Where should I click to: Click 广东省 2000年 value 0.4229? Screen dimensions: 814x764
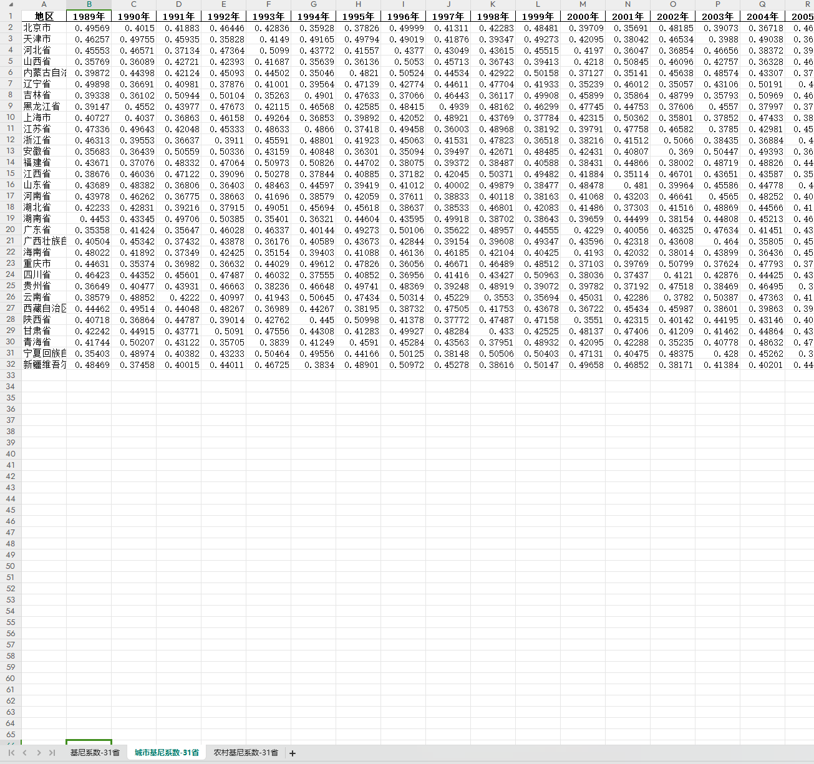583,230
